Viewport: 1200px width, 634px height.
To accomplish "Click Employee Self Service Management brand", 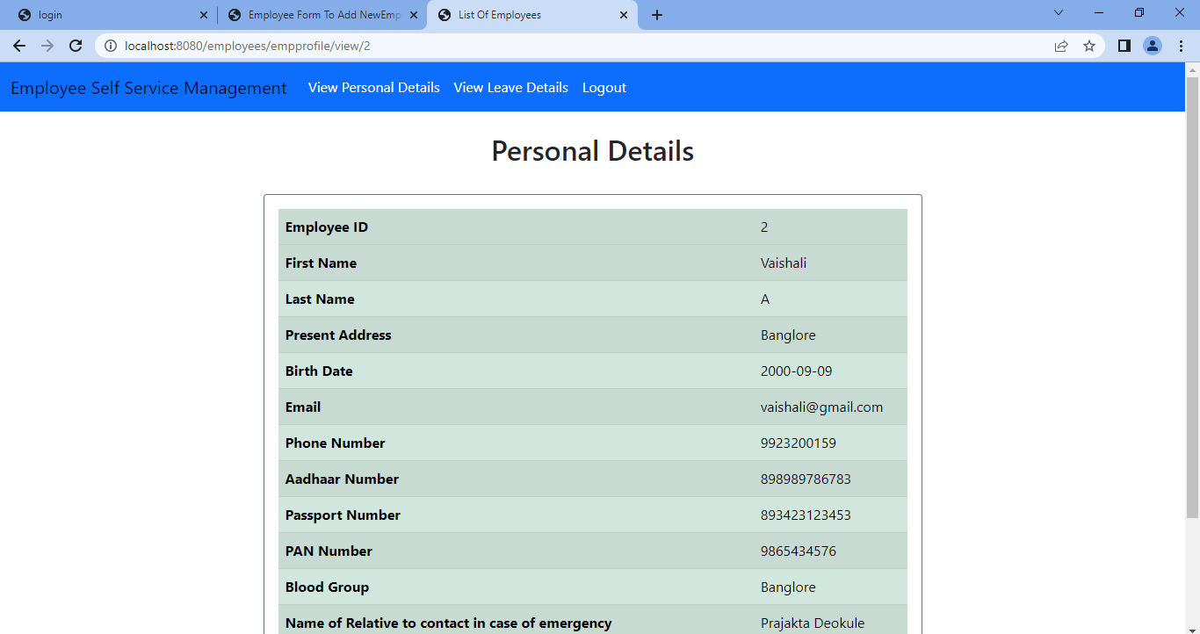I will click(x=148, y=88).
